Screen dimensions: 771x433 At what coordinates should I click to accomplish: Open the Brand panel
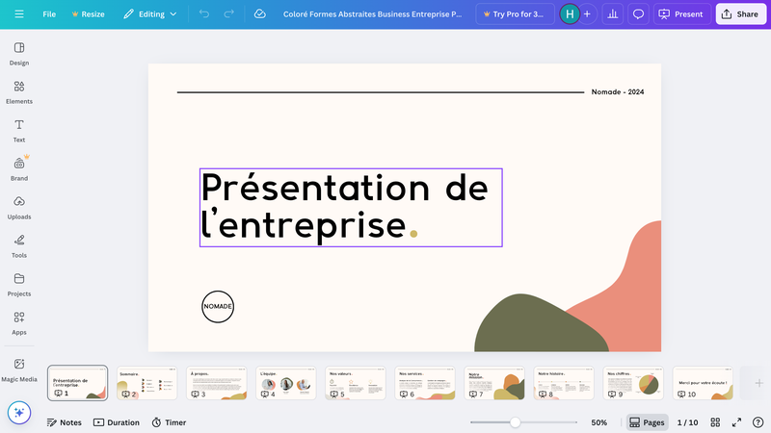point(19,169)
